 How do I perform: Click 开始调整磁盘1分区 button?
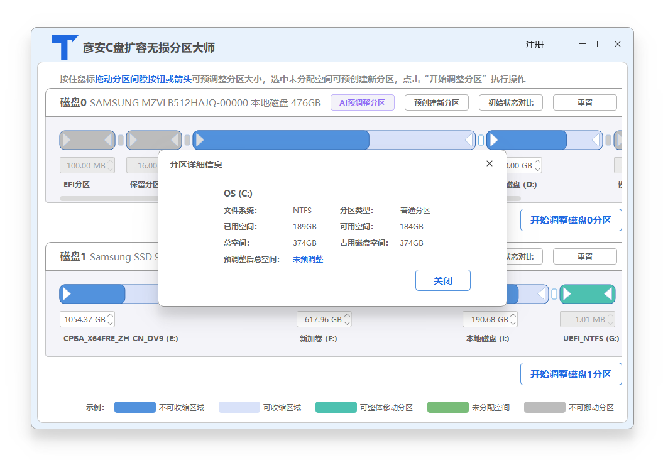pyautogui.click(x=571, y=374)
